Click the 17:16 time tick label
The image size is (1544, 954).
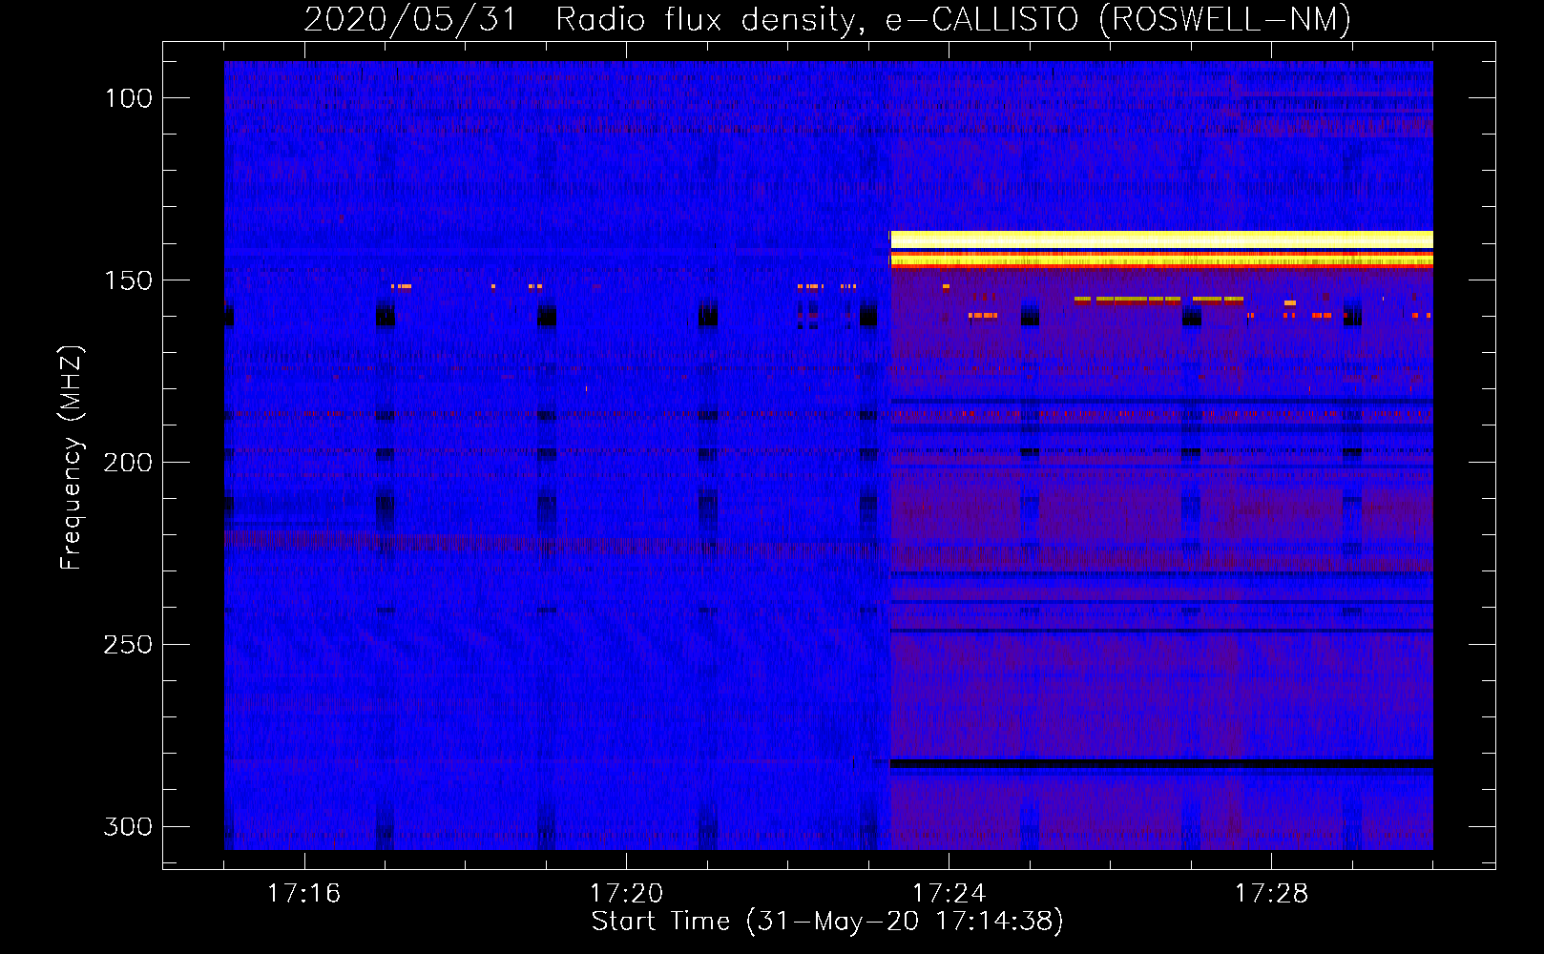pyautogui.click(x=303, y=894)
